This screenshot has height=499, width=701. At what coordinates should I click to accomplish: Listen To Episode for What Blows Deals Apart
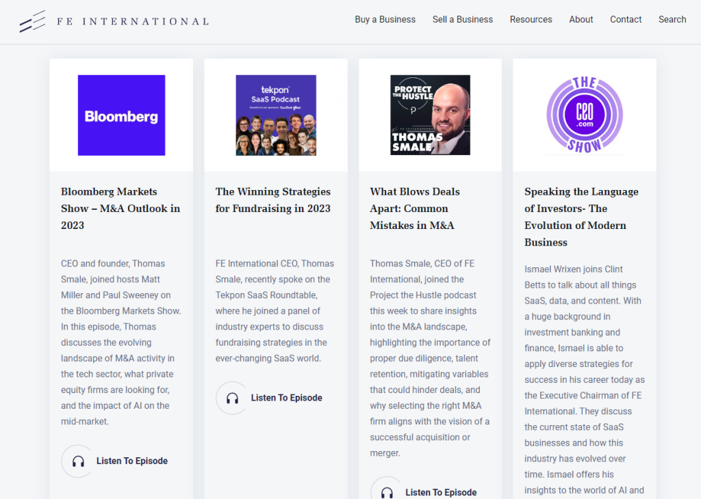click(x=441, y=492)
